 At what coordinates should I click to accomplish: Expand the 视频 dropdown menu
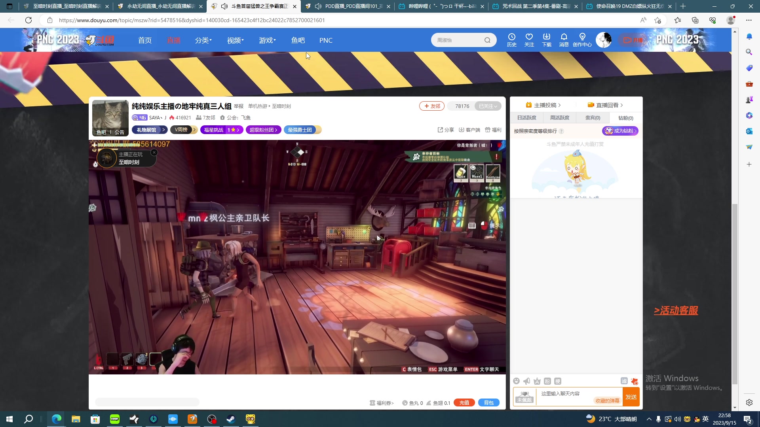235,40
